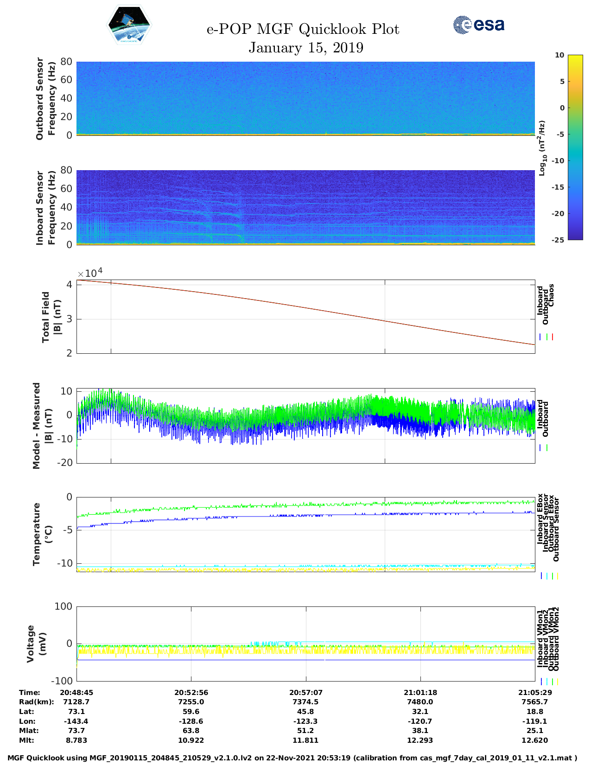591x765 pixels.
Task: Click the 20:57:07 time label
Action: [x=305, y=692]
